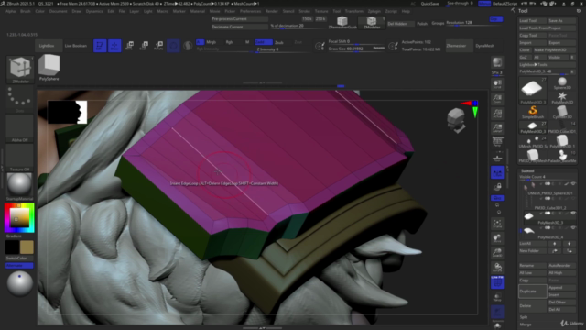Click the BPR render sphere icon
Image resolution: width=586 pixels, height=330 pixels.
(497, 62)
